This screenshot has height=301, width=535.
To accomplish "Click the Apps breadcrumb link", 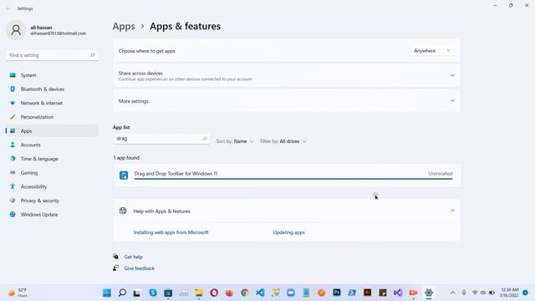I will (124, 26).
